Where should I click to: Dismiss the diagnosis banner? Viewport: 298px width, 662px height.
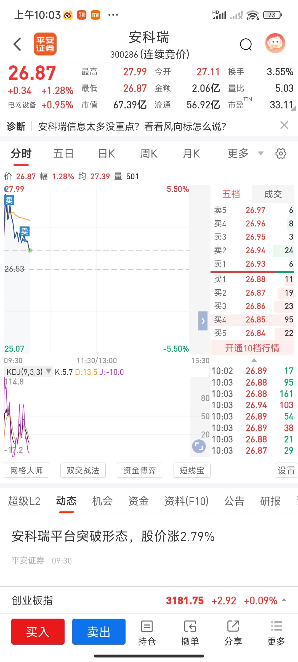284,125
